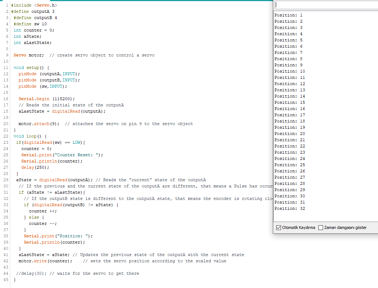Screen dimensions: 378x288
Task: Click 'int aLastState;' declaration line
Action: pos(33,43)
